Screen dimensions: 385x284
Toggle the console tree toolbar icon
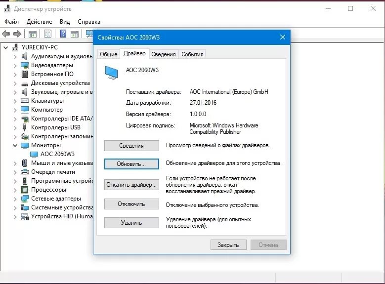[x=33, y=34]
